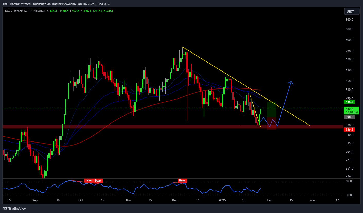Image resolution: width=363 pixels, height=213 pixels.
Task: Click the 291.0 price axis label
Action: point(350,152)
